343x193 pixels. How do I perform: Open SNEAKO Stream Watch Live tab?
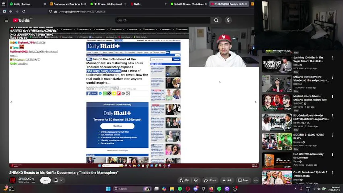click(188, 4)
